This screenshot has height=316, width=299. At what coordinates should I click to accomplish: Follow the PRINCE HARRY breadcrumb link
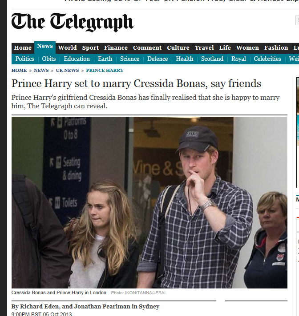click(105, 70)
